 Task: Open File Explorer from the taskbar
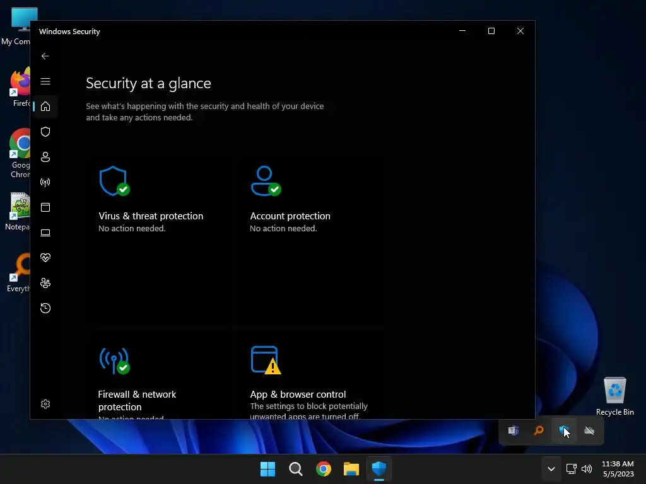pos(351,469)
